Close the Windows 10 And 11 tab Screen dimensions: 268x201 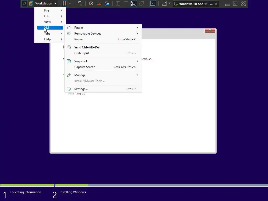pos(216,4)
